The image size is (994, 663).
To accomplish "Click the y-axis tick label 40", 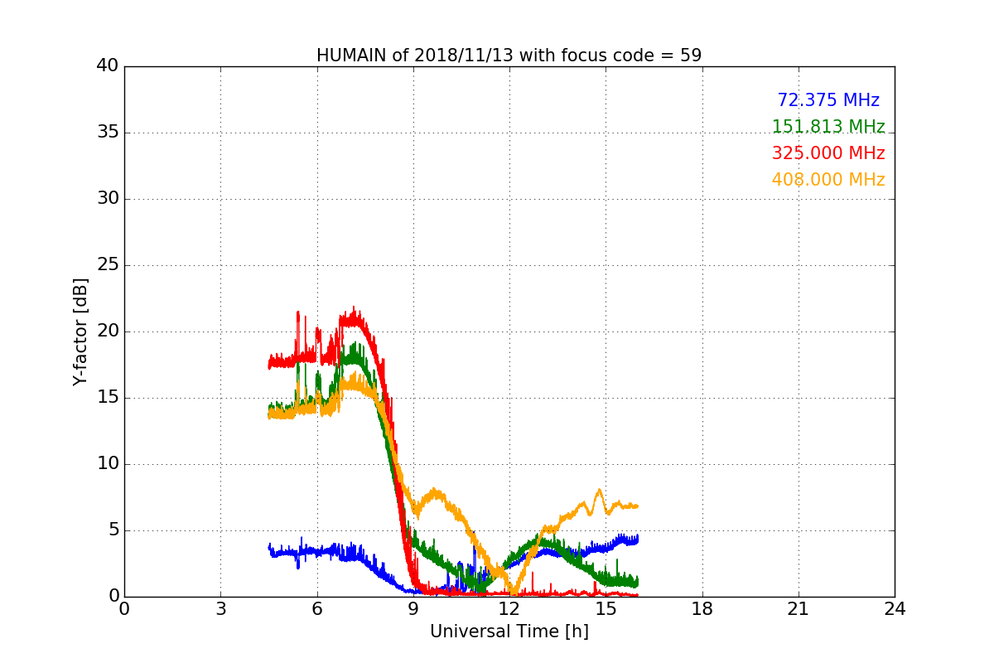I will 108,66.
